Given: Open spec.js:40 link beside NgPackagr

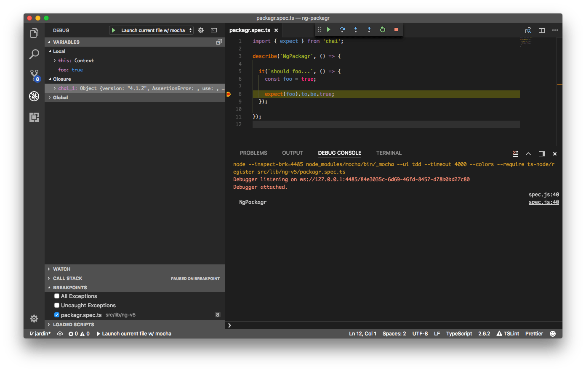Looking at the screenshot, I should 544,202.
